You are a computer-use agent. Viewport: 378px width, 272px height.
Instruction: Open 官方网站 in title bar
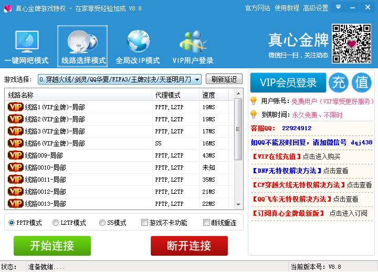click(x=257, y=8)
